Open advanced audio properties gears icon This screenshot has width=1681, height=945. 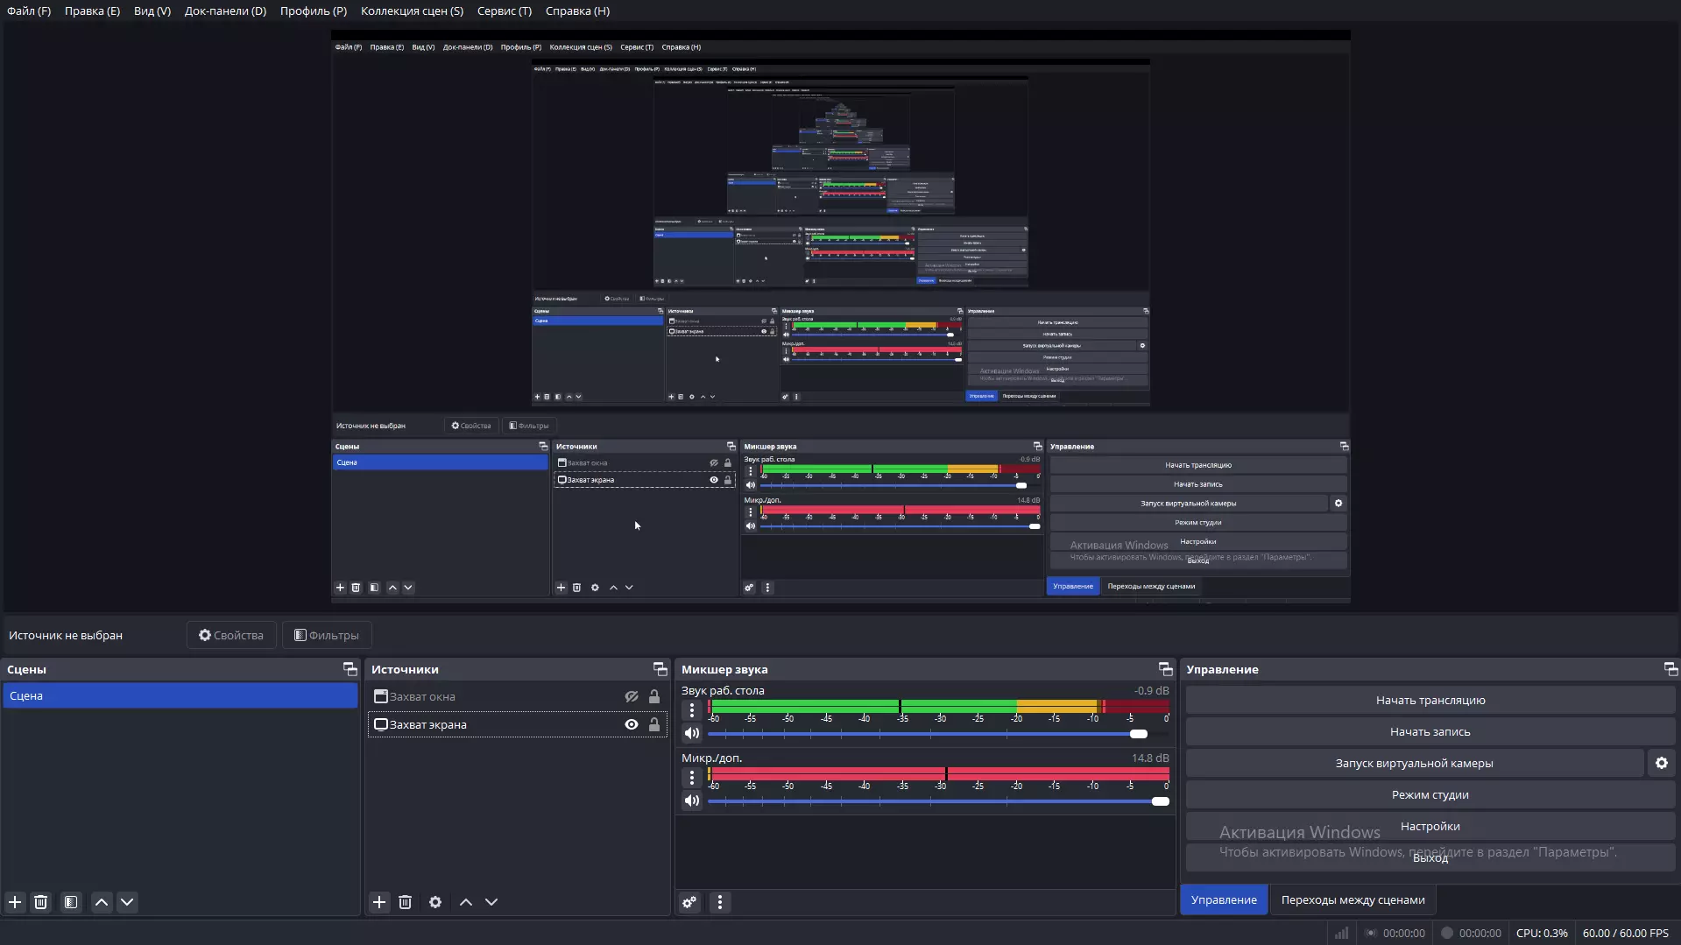click(x=690, y=902)
